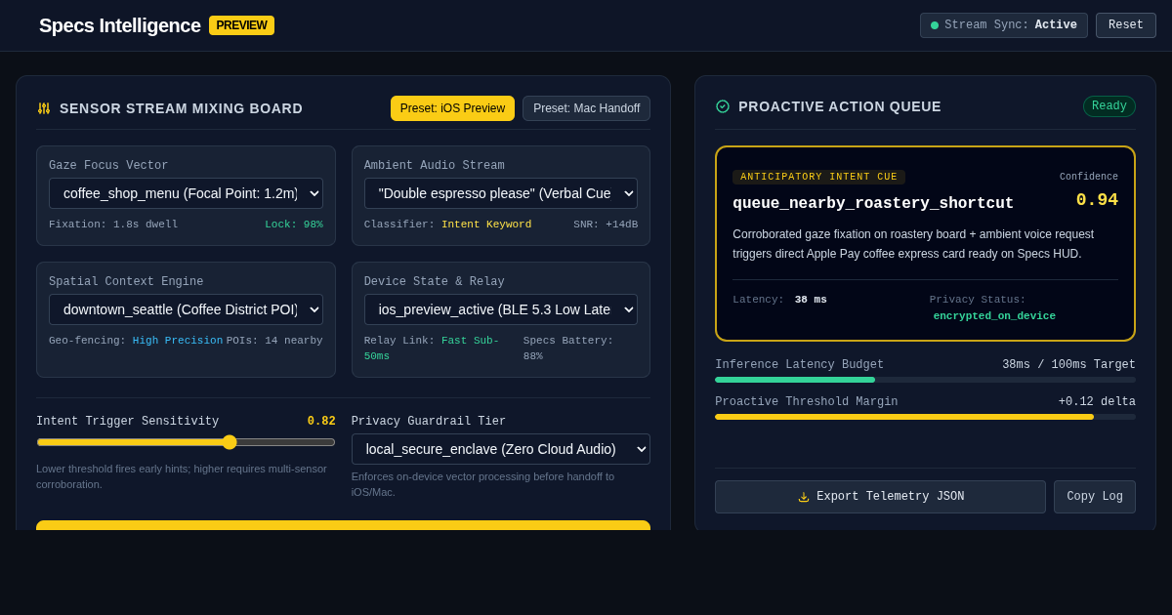Screen dimensions: 1172x615
Task: Click the +0.12 delta value
Action: point(1097,402)
